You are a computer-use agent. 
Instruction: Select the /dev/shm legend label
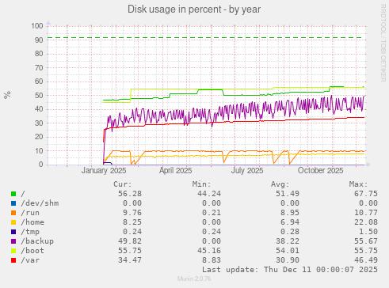(x=40, y=203)
